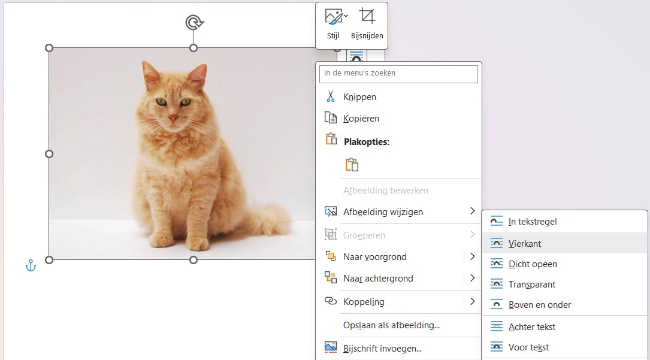This screenshot has width=650, height=360.
Task: Choose Knippen from the context menu
Action: pos(398,96)
